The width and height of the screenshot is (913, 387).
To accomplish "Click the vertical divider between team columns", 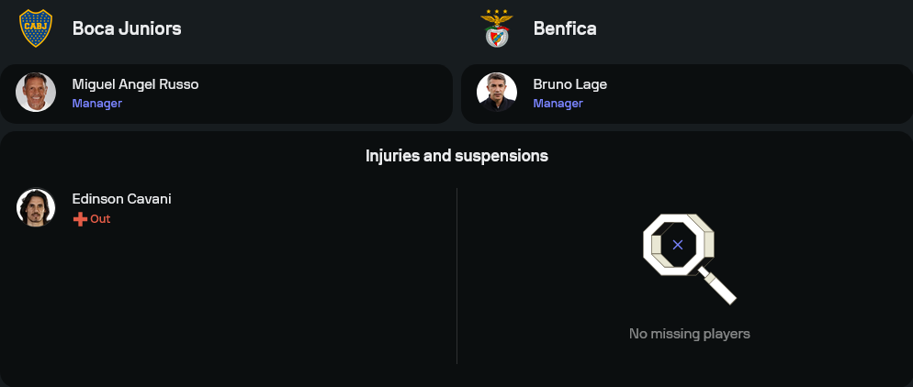I will (x=456, y=275).
